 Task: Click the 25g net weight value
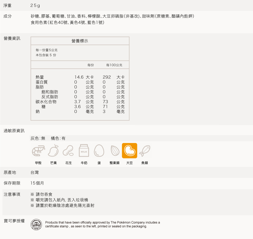[x=35, y=6]
